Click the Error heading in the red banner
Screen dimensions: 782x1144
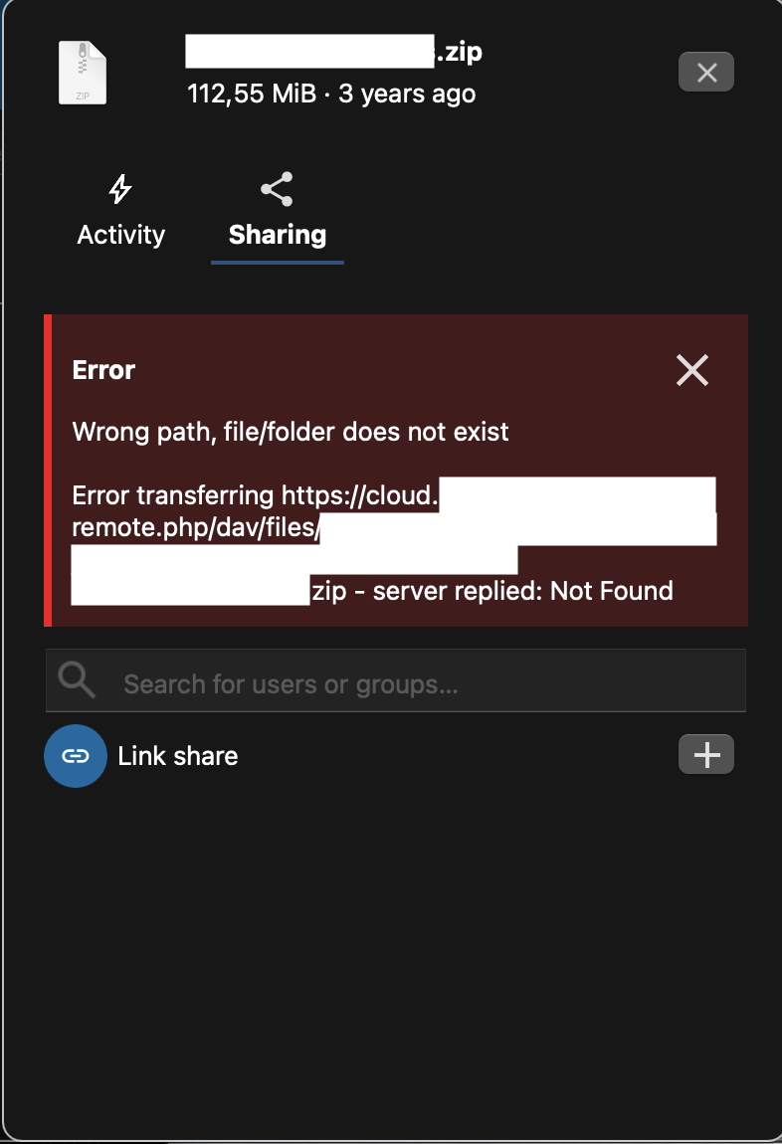pos(103,370)
